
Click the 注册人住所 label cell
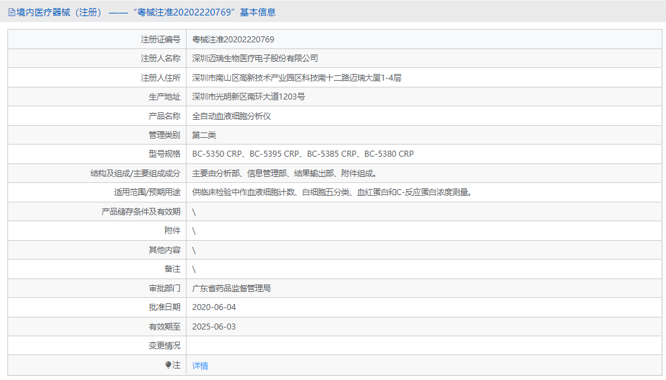click(97, 77)
